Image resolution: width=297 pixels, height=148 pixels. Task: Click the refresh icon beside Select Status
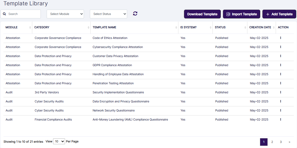coord(135,14)
